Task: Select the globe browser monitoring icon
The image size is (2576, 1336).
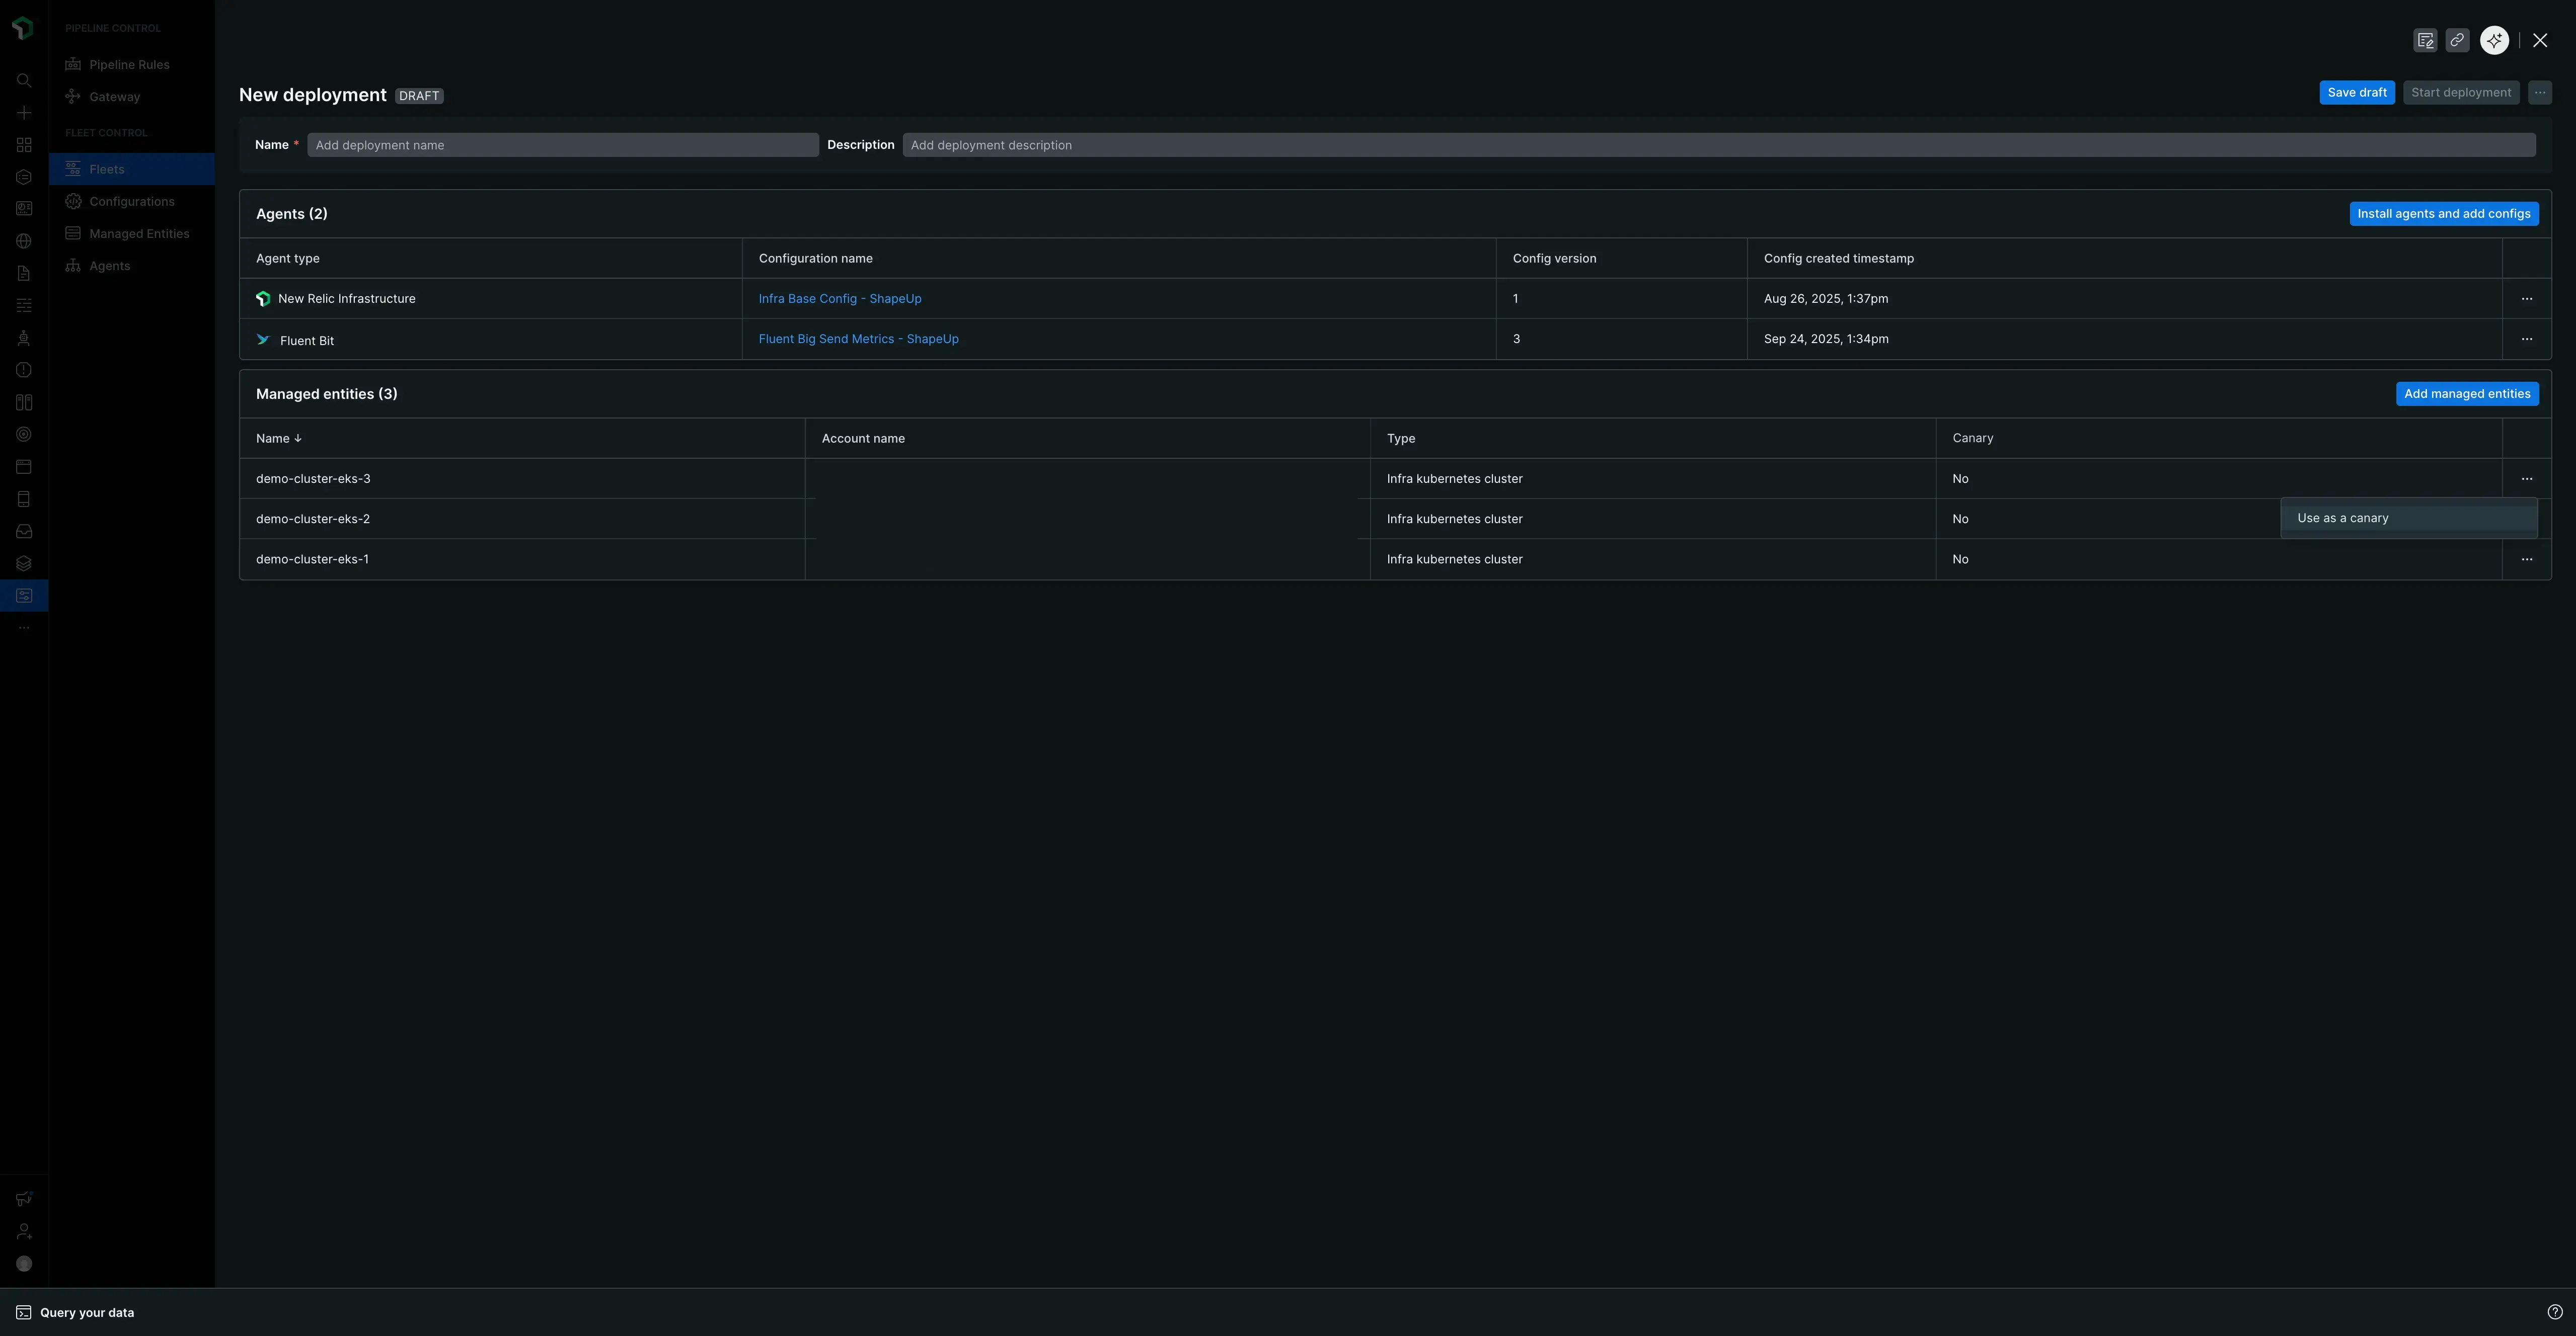Action: 23,241
